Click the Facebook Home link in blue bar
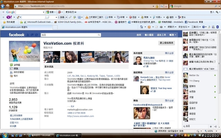221x138 pixels. coord(139,35)
